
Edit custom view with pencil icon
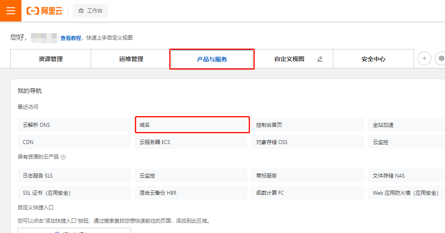(320, 59)
